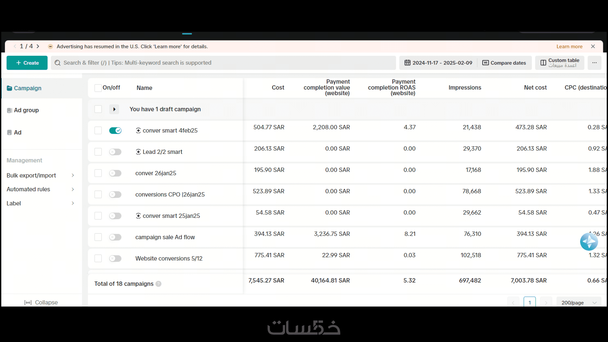
Task: Dismiss the advertising notice banner
Action: 593,46
